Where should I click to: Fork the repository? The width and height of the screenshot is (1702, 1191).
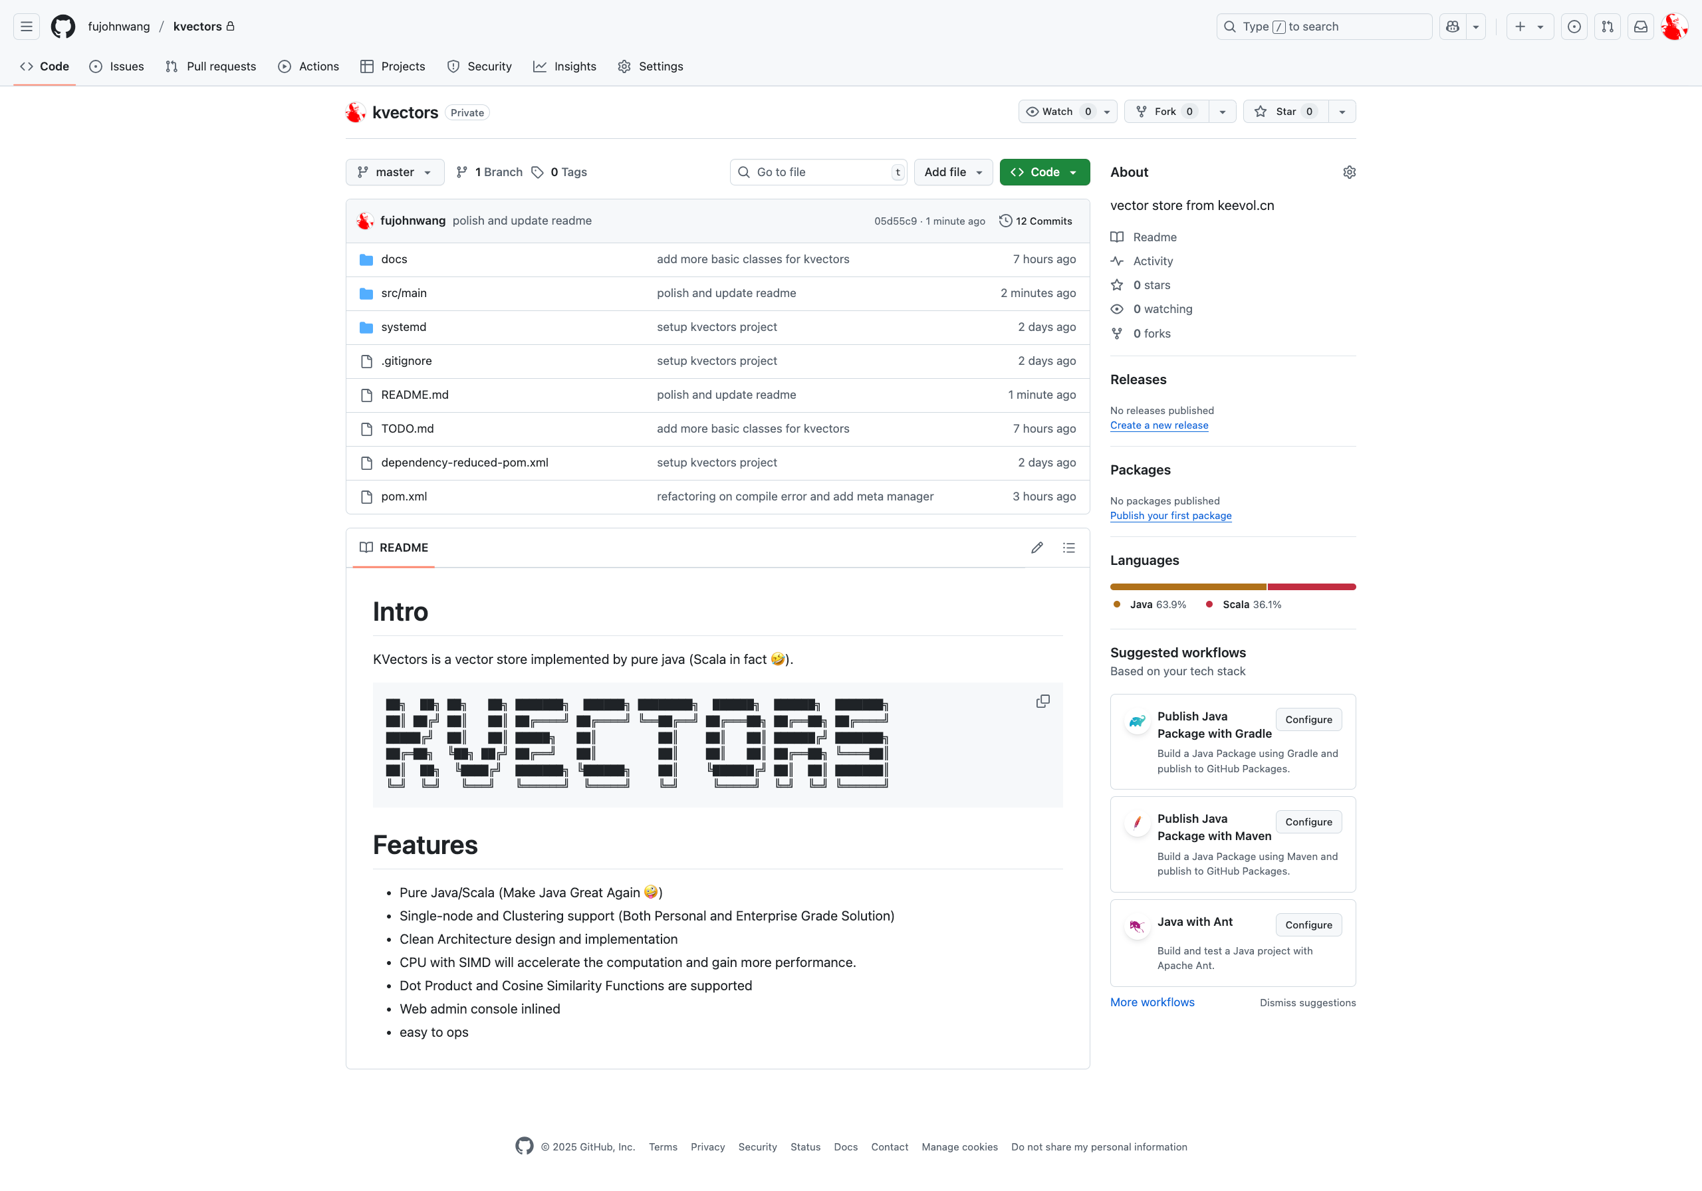(1166, 111)
